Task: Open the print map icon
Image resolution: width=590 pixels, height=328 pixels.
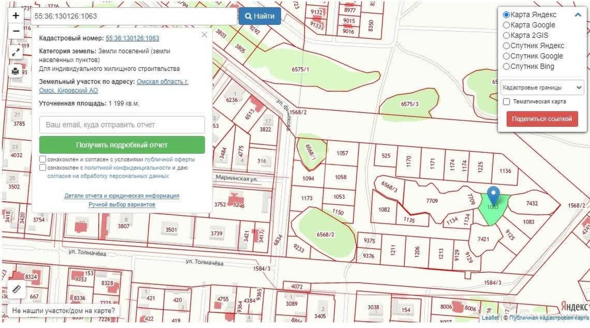Action: tap(16, 71)
